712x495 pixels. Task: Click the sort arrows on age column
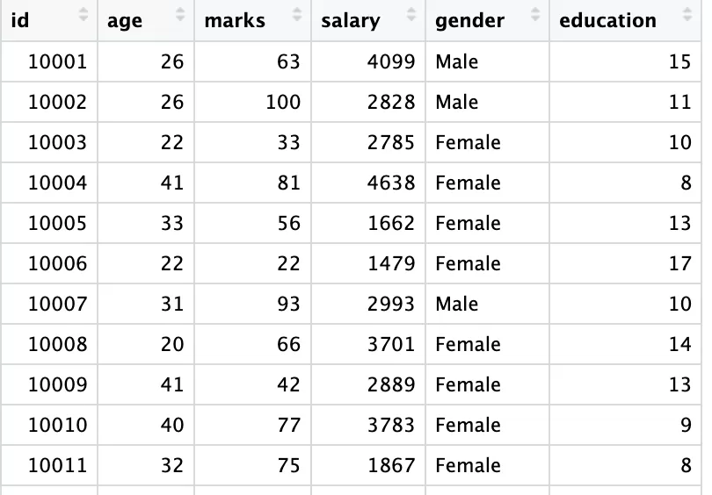coord(180,15)
